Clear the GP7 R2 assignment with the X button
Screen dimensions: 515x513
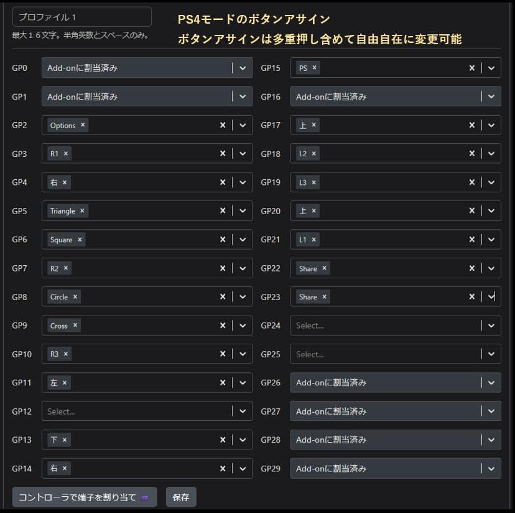223,268
